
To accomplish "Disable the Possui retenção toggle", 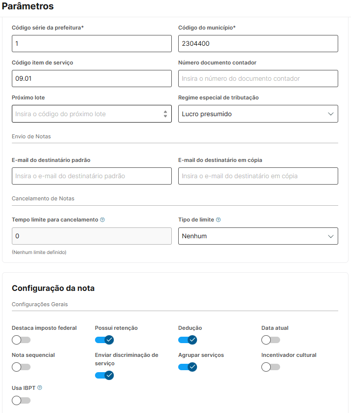I will pyautogui.click(x=104, y=340).
